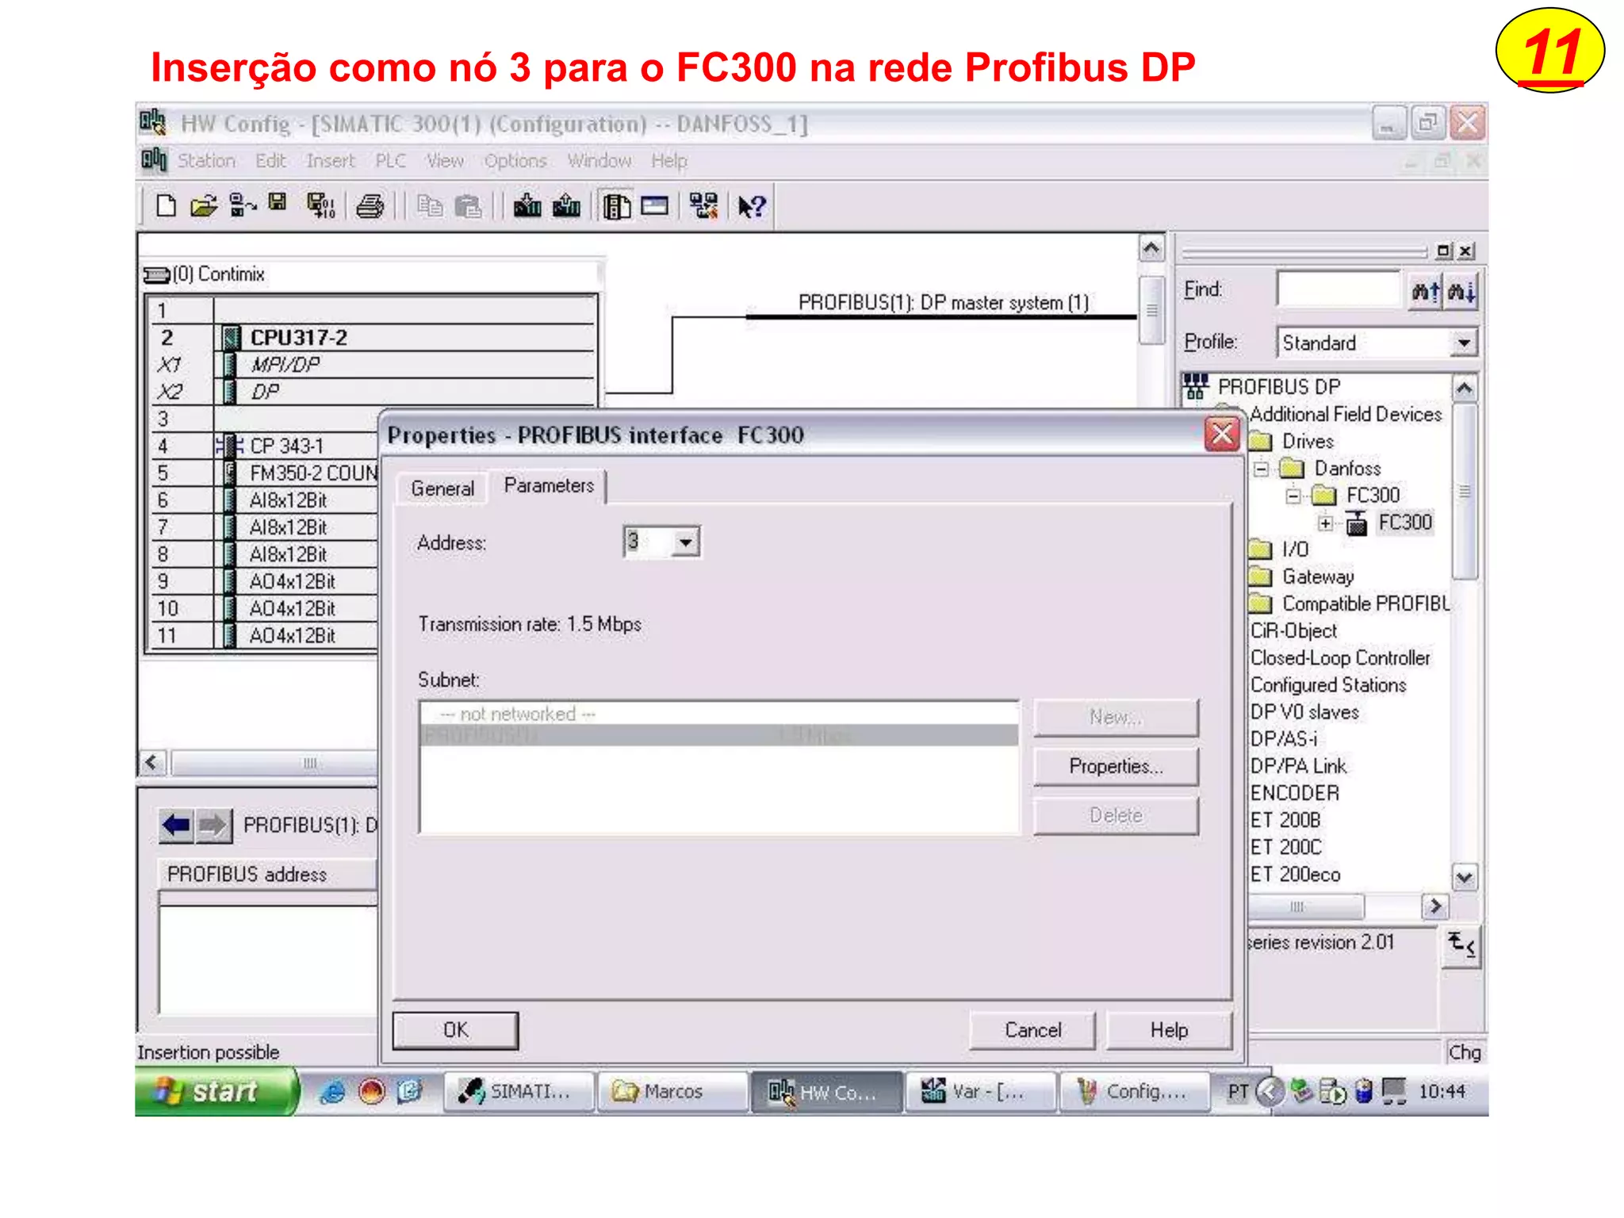Open the Options menu

coord(515,161)
